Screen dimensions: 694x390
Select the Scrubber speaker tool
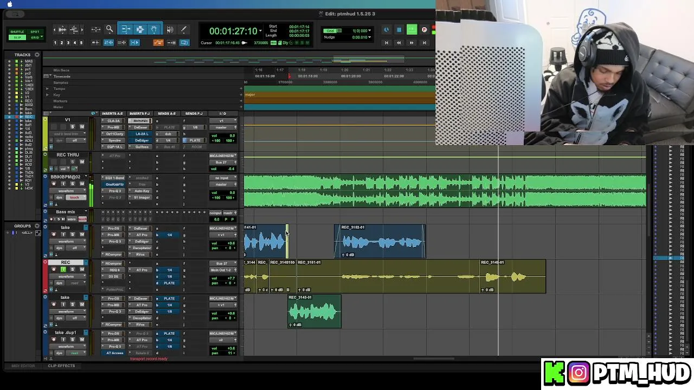[170, 29]
